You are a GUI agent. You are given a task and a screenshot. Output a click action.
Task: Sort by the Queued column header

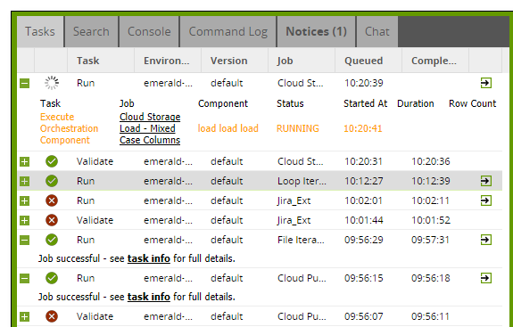tap(368, 61)
